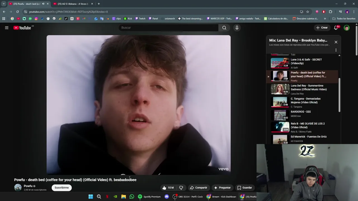Mute audio icon on Powfu tab
Viewport: 358px width, 201px height.
click(43, 4)
